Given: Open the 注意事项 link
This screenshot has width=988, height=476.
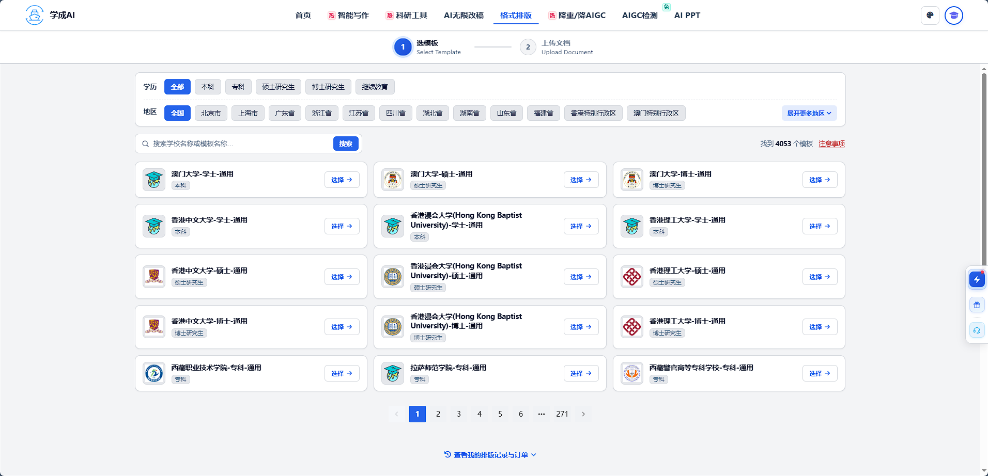Looking at the screenshot, I should pos(831,144).
